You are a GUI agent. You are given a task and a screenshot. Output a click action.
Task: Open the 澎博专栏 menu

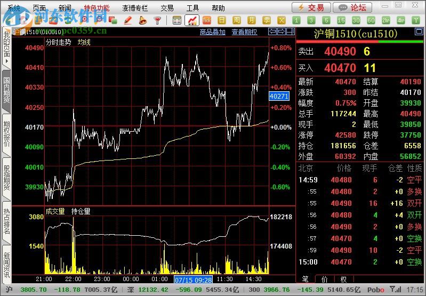point(135,8)
